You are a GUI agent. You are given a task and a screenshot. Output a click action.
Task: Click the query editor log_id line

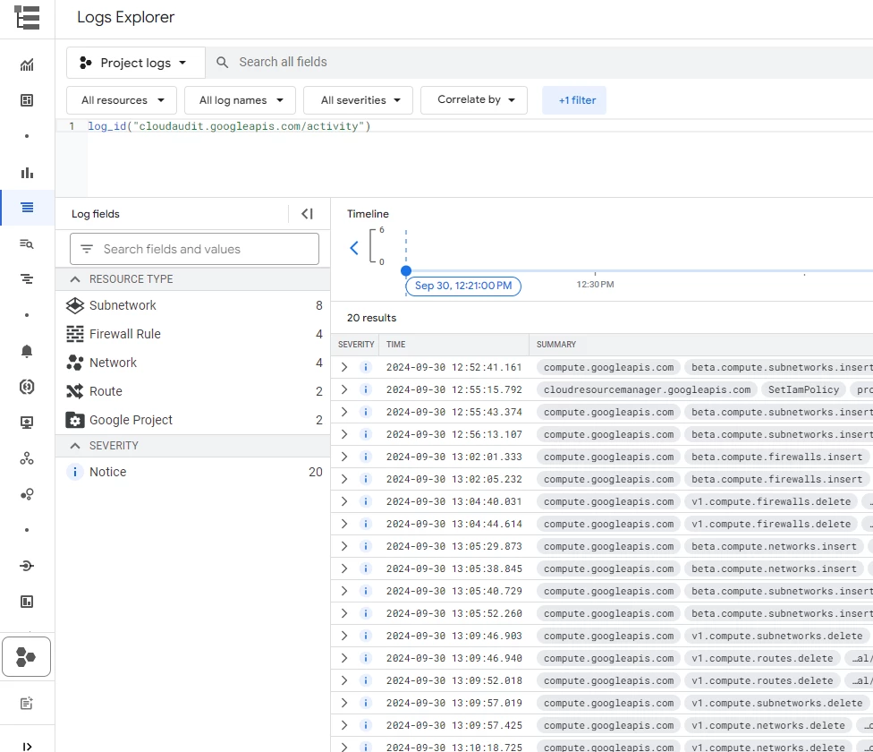click(229, 126)
